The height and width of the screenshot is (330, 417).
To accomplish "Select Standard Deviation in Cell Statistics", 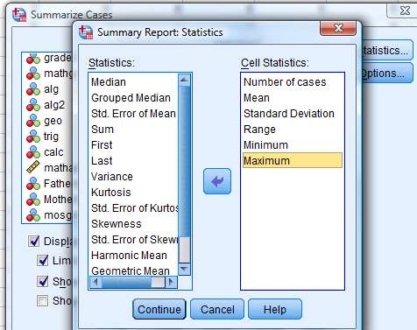I will (289, 114).
